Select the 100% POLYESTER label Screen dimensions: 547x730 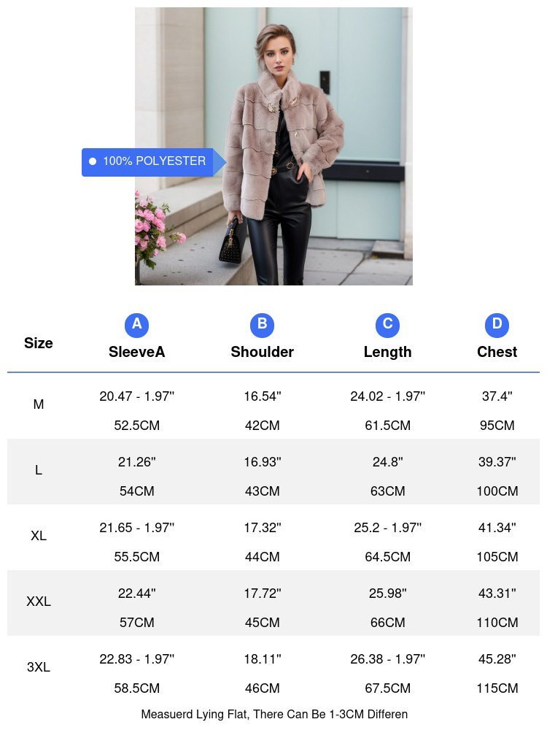click(x=154, y=161)
